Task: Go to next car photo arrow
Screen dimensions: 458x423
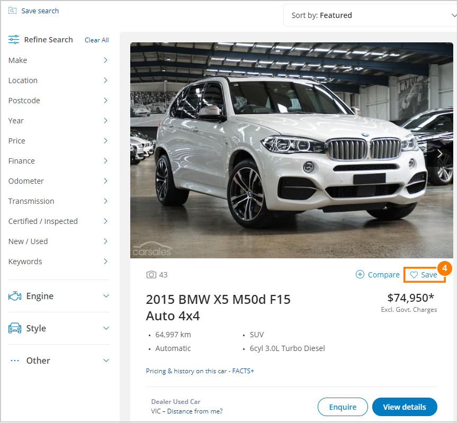Action: point(439,154)
